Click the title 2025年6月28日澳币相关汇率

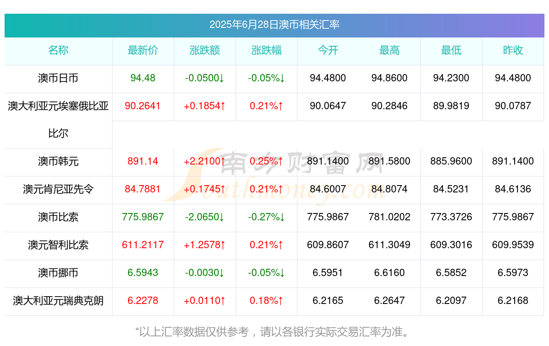[274, 25]
